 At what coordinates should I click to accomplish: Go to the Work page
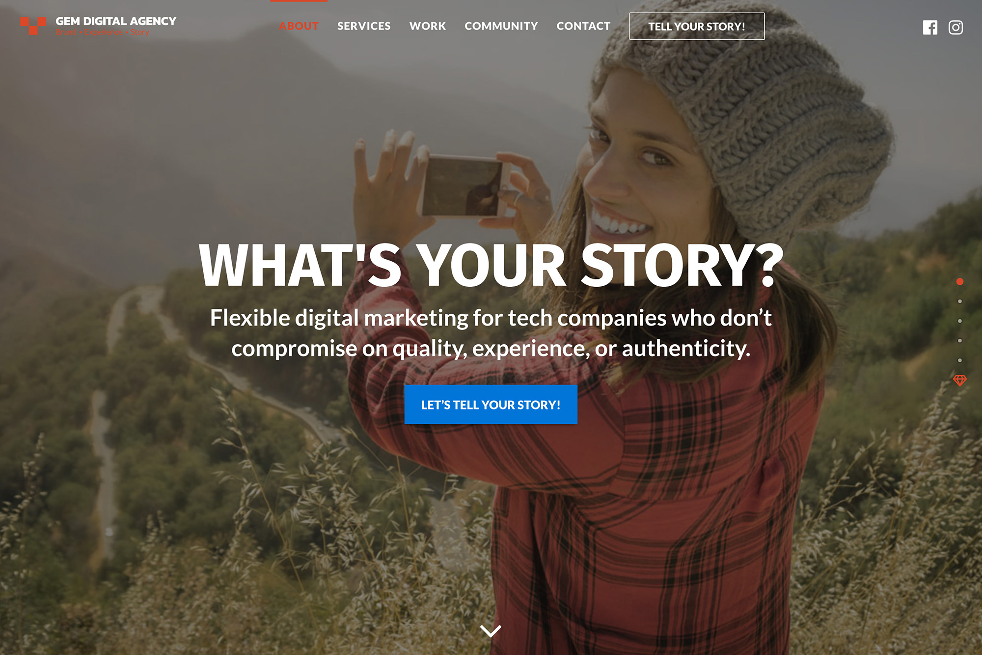point(428,26)
